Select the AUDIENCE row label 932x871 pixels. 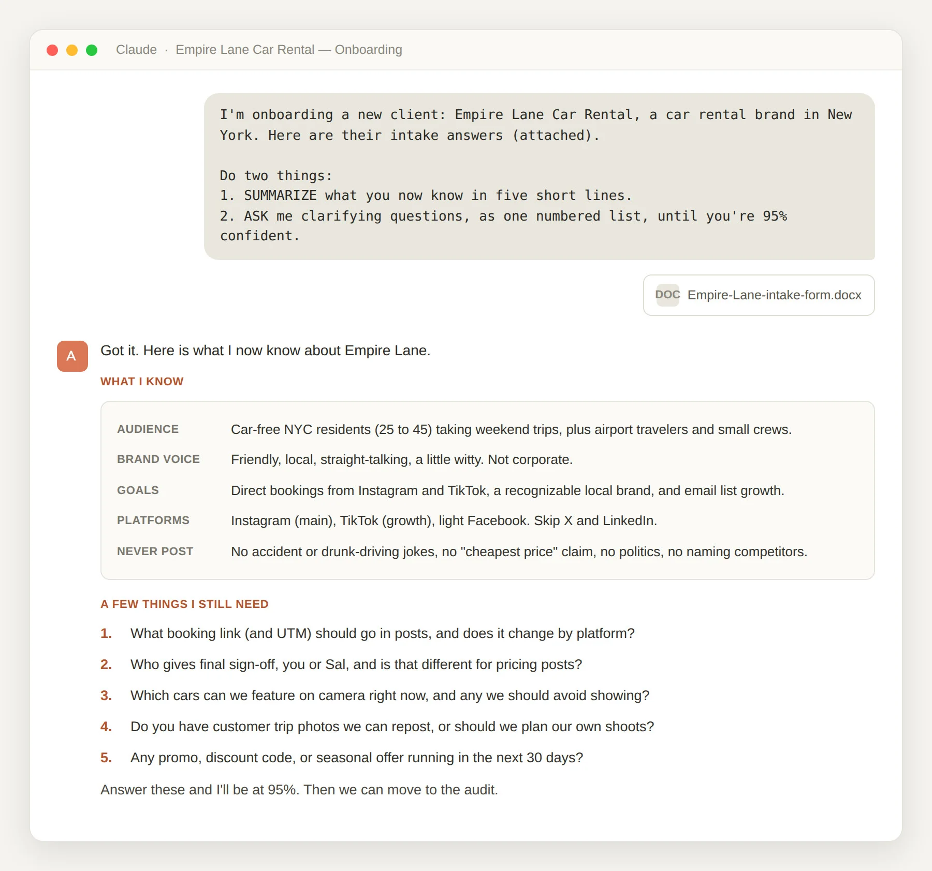(x=148, y=429)
